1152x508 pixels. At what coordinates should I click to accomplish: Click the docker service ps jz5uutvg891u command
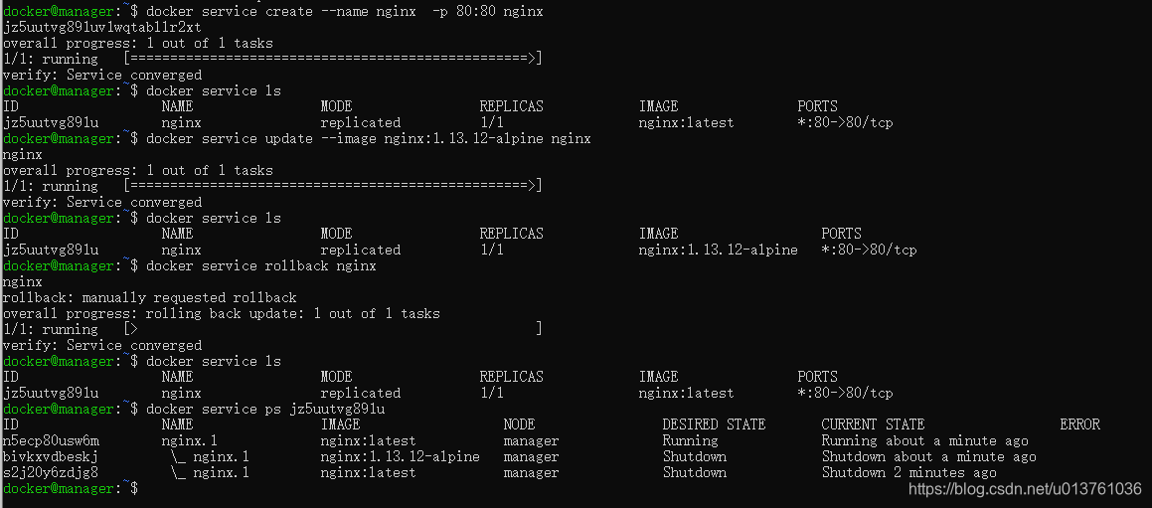tap(266, 409)
